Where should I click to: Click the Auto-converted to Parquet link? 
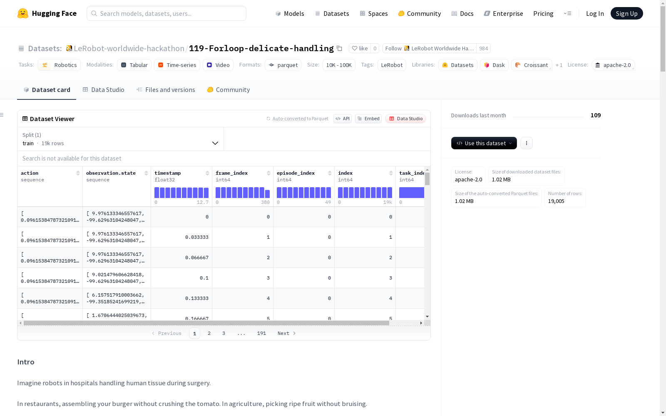pyautogui.click(x=301, y=119)
